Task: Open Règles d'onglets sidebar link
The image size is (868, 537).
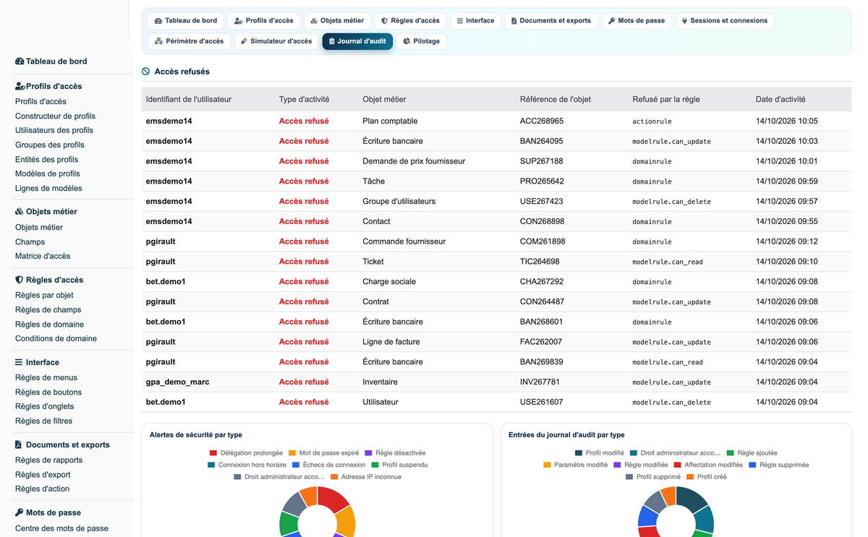Action: [x=44, y=407]
